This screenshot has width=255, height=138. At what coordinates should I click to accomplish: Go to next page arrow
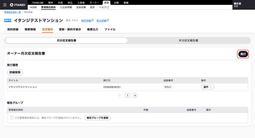[x=135, y=95]
